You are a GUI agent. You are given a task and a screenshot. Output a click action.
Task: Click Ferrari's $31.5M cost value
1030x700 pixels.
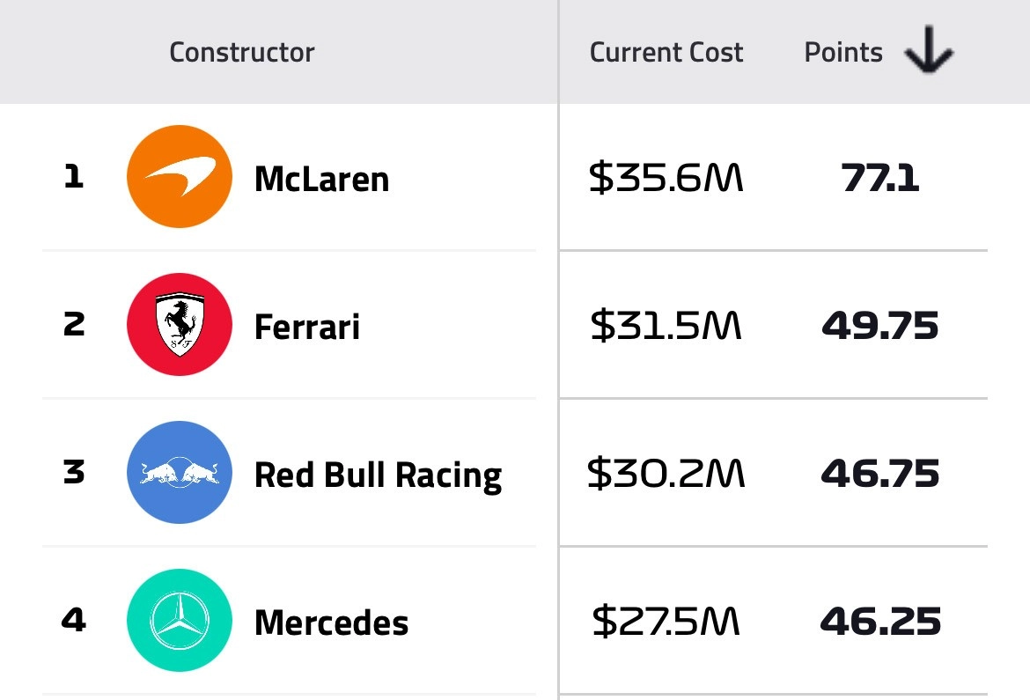(665, 325)
